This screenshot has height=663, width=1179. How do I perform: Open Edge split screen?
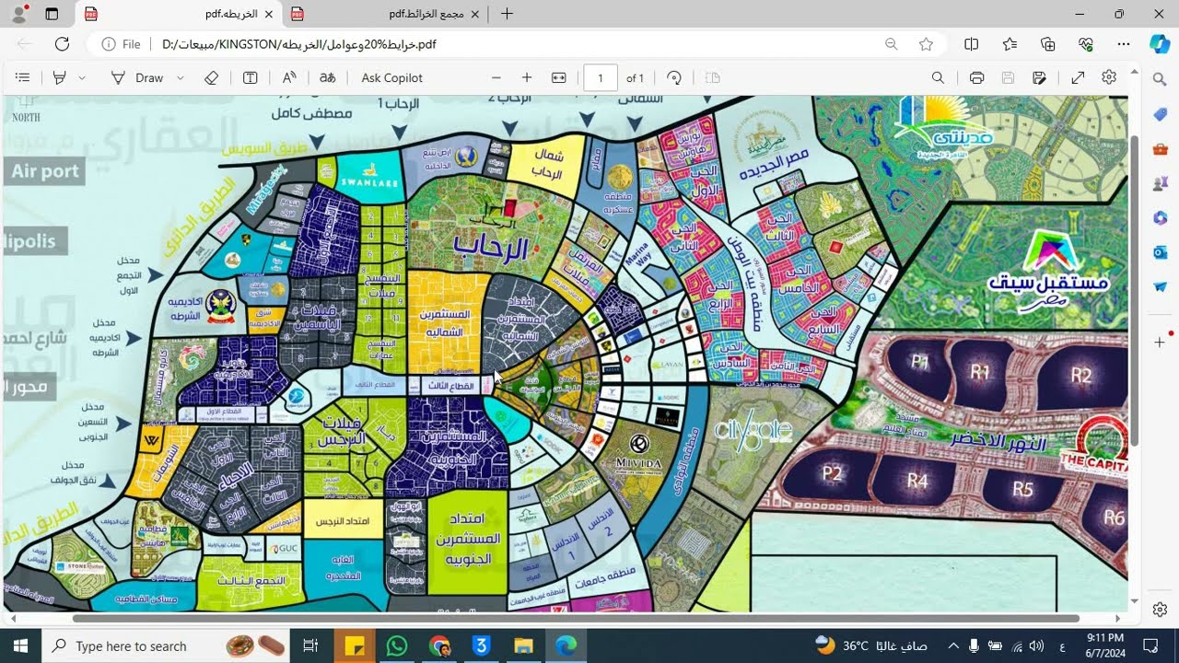(971, 44)
